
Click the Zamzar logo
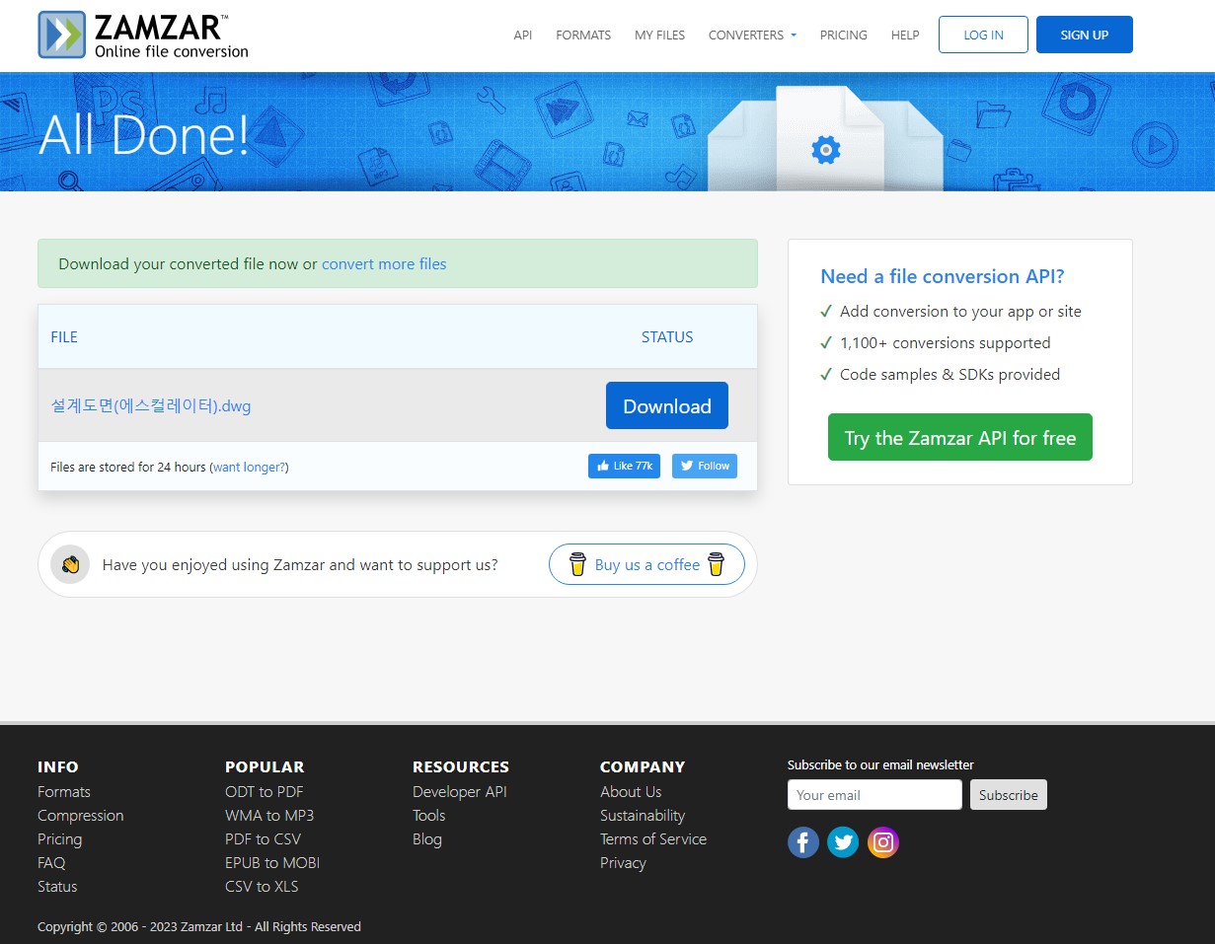pos(143,35)
